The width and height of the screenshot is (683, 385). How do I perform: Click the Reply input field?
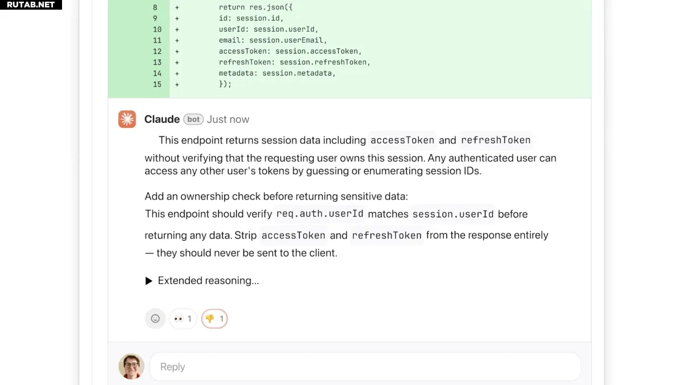tap(365, 367)
